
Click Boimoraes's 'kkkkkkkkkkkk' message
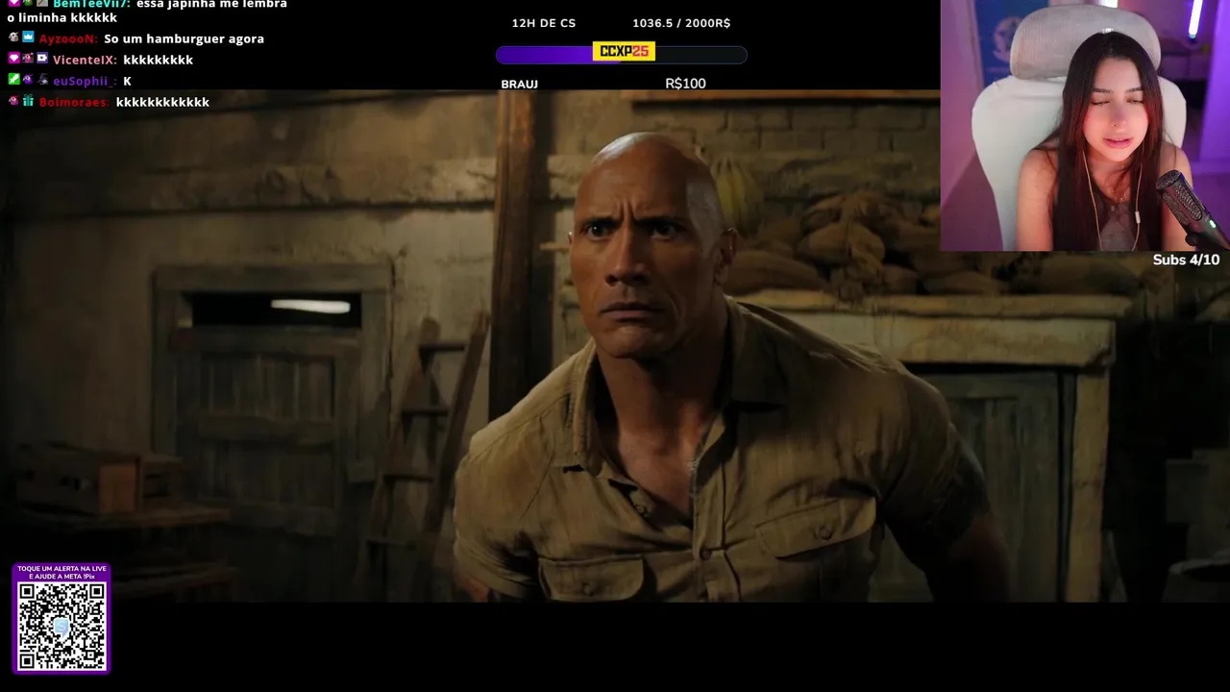click(x=162, y=102)
